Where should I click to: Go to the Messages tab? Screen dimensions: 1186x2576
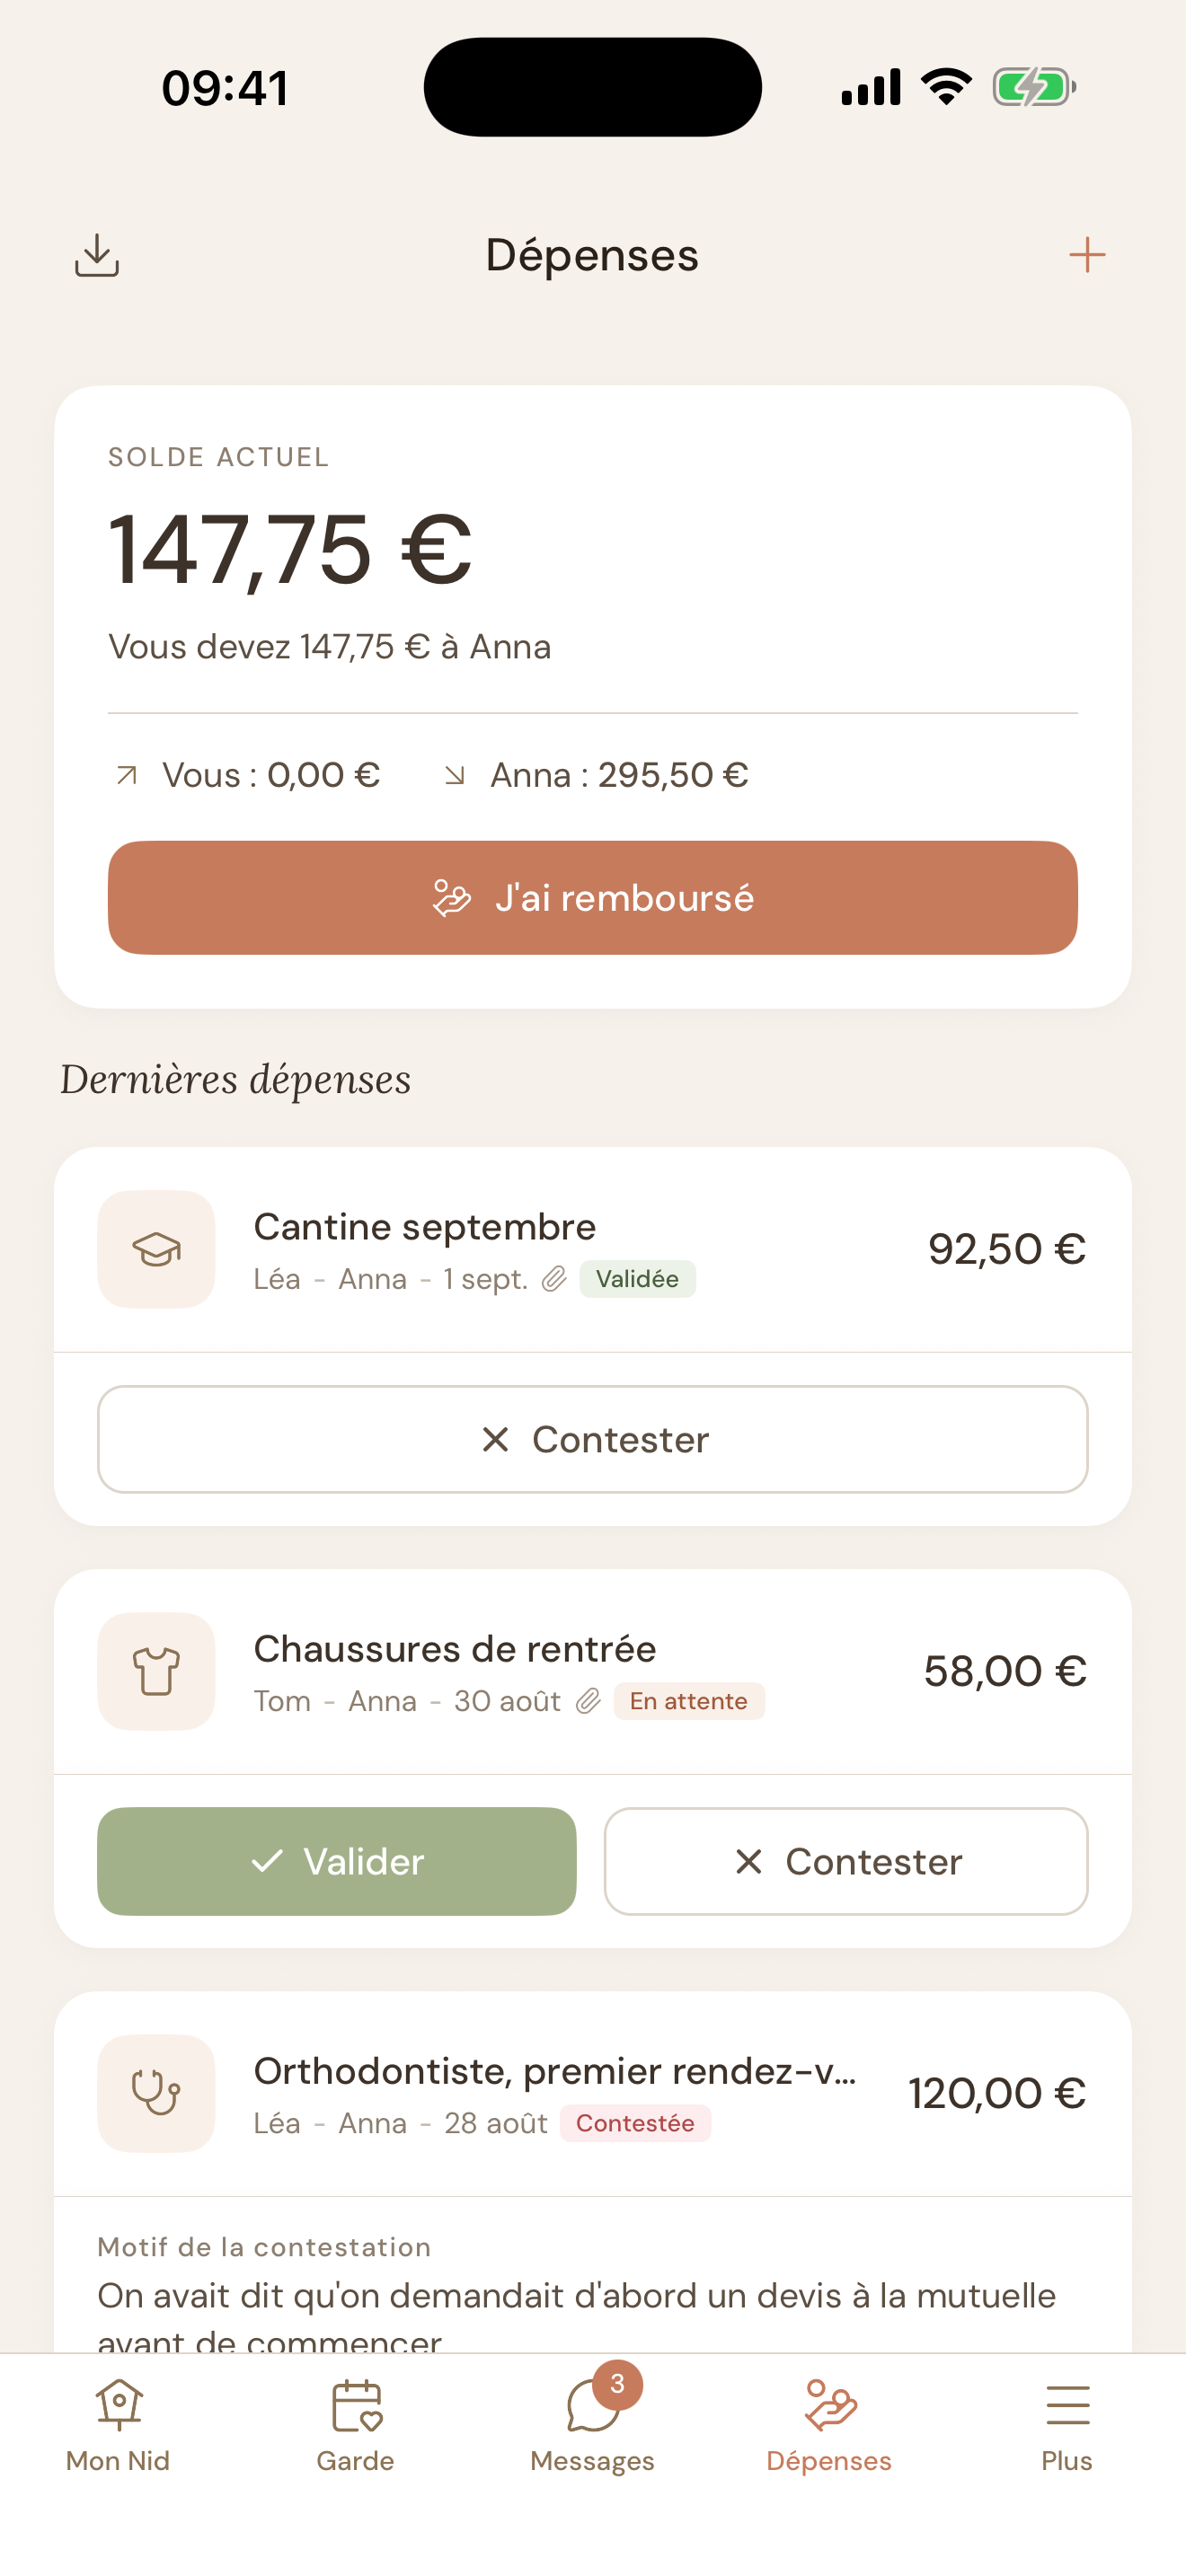[593, 2426]
